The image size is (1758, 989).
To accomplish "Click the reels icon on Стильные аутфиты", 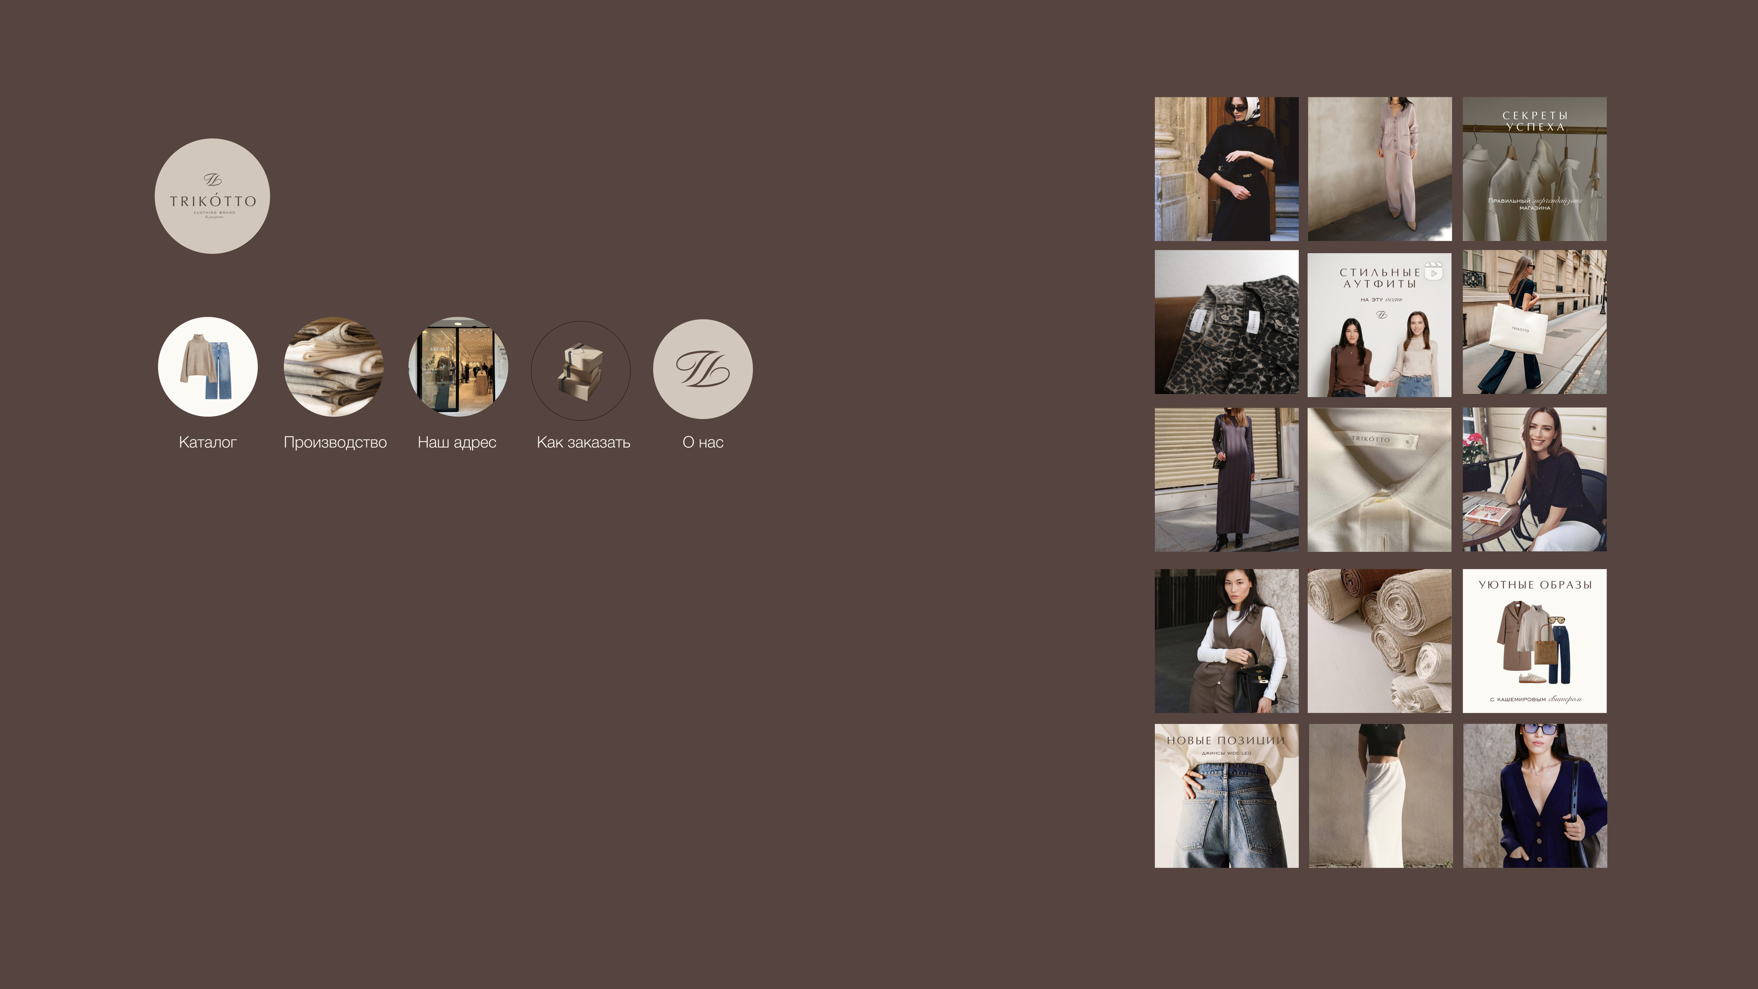I will [x=1434, y=271].
